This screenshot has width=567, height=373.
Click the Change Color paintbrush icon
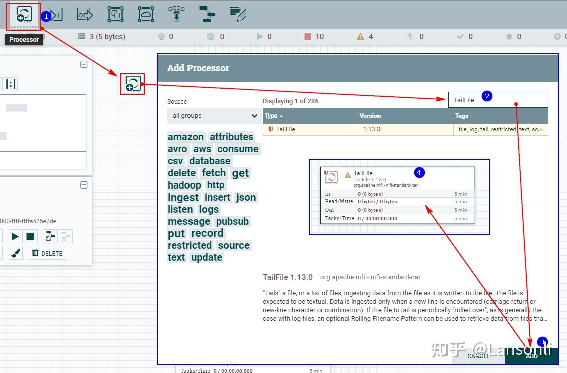coord(16,253)
